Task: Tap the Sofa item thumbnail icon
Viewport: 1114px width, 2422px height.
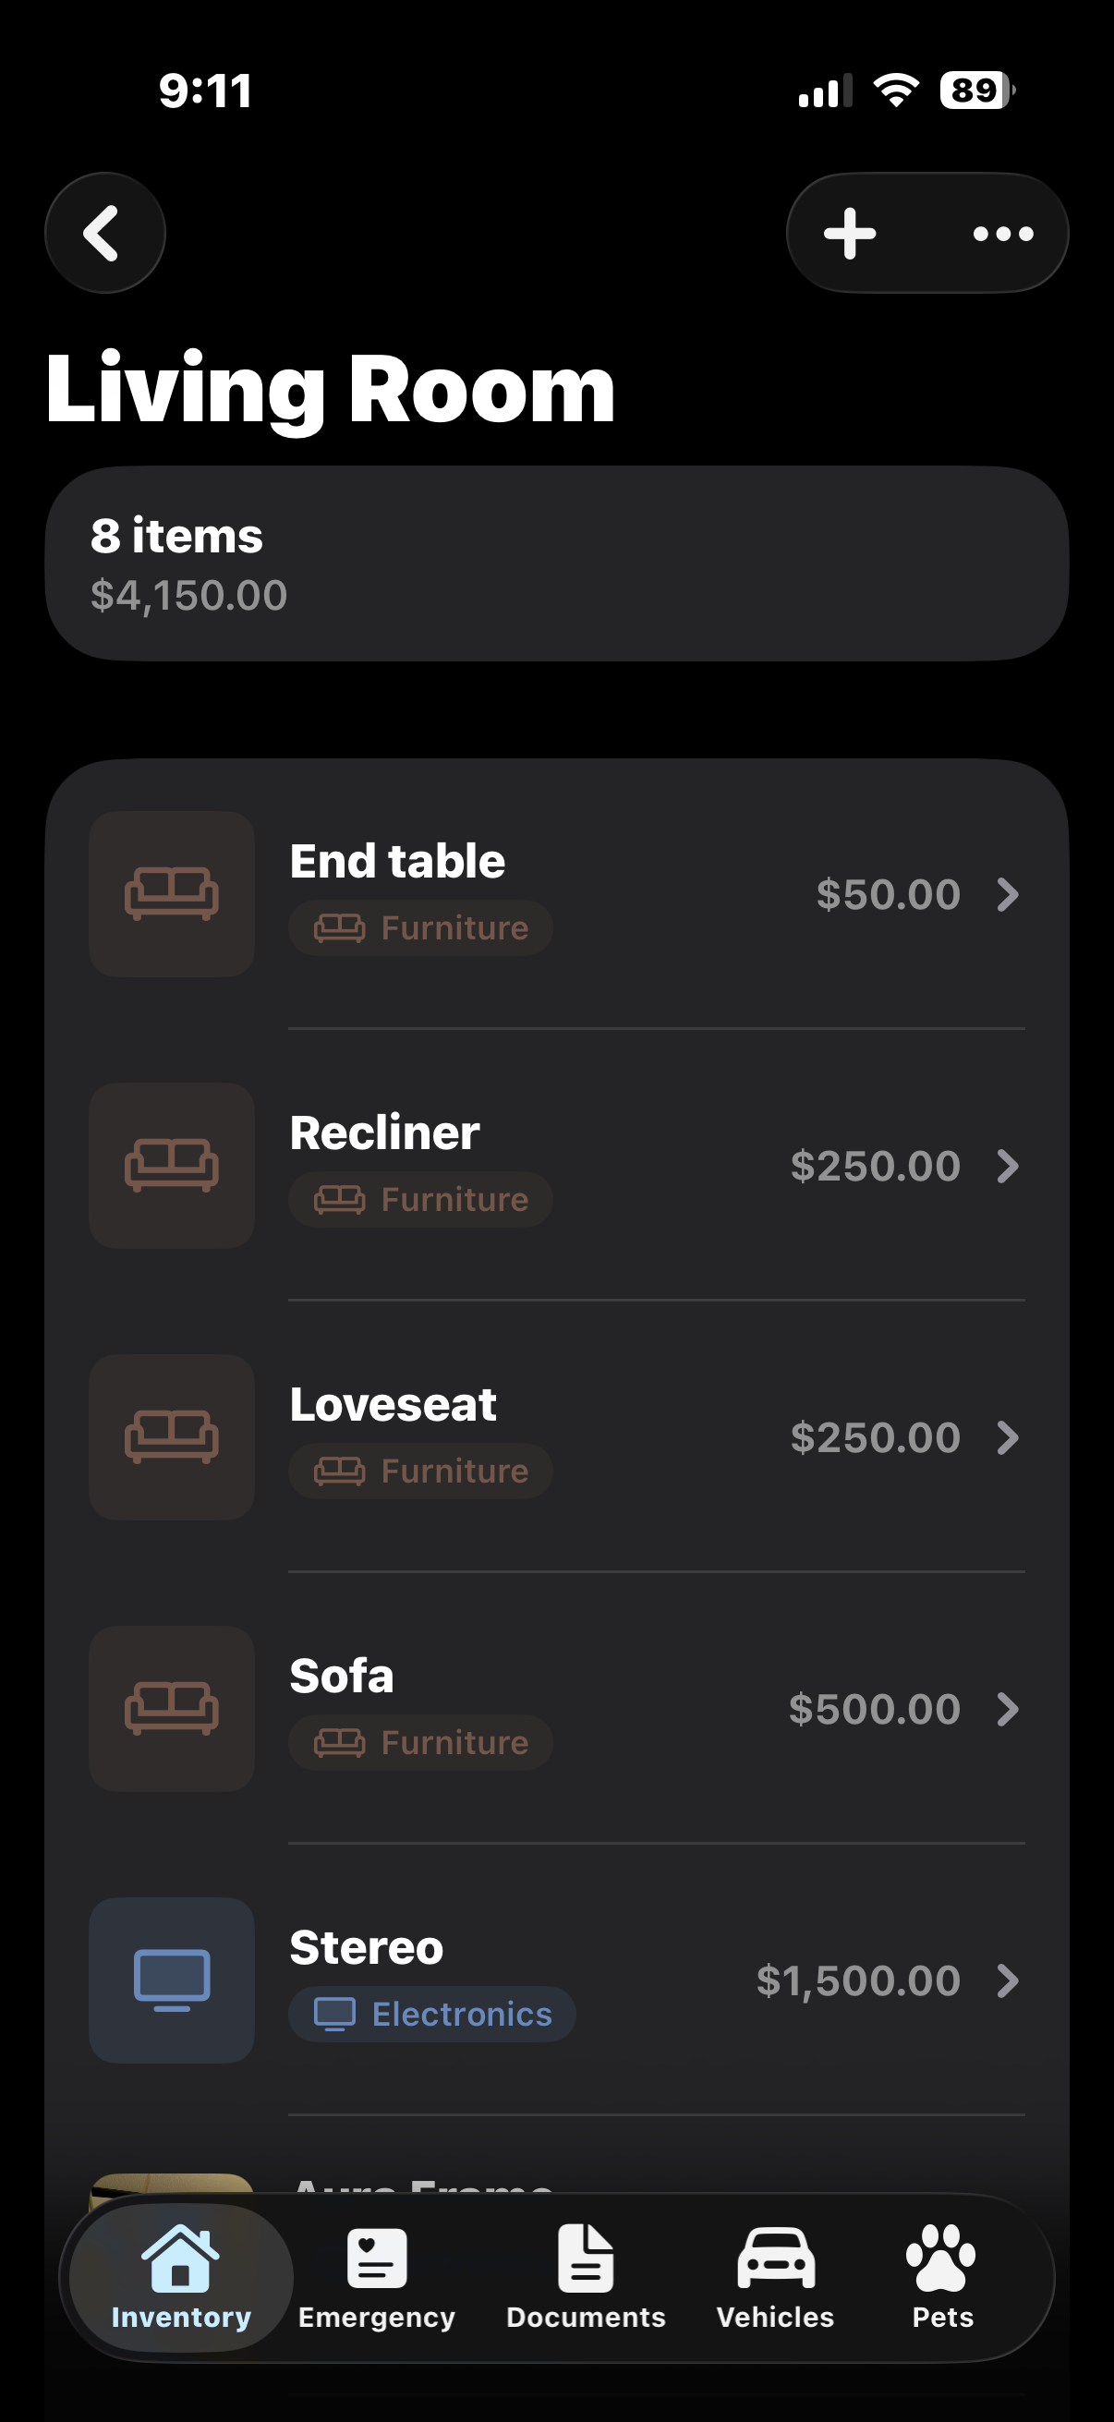Action: (x=172, y=1708)
